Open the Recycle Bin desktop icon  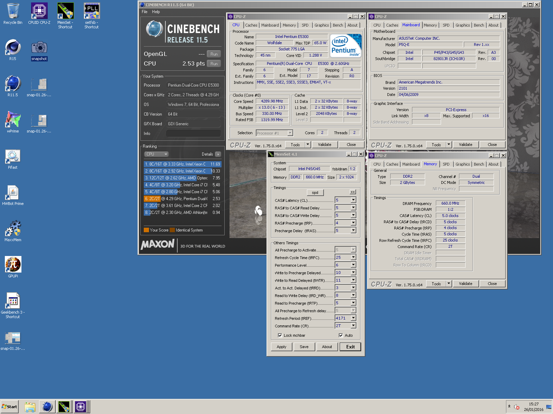tap(13, 14)
